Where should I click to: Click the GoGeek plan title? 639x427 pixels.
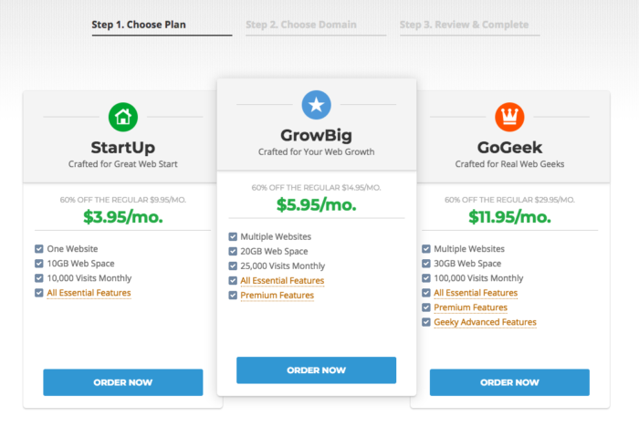coord(509,148)
